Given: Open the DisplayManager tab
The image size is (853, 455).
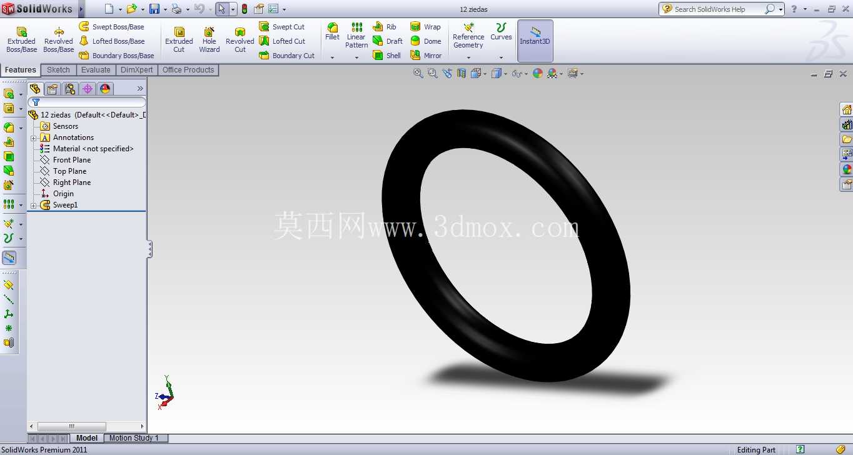Looking at the screenshot, I should tap(105, 89).
